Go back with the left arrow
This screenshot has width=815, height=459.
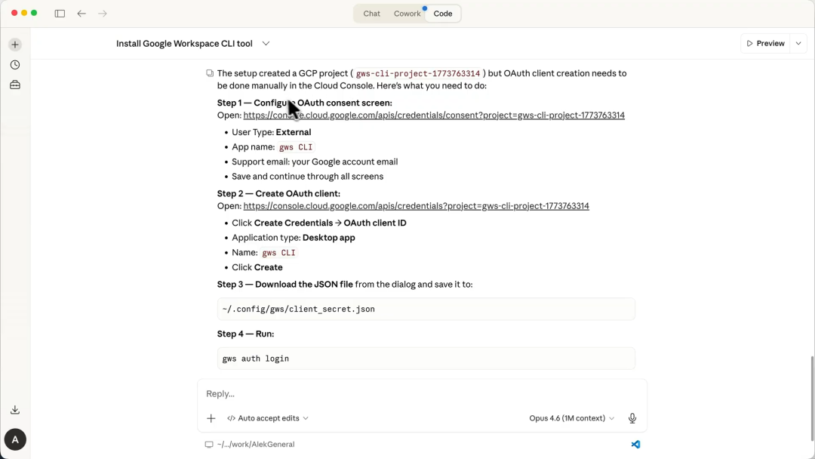coord(81,14)
